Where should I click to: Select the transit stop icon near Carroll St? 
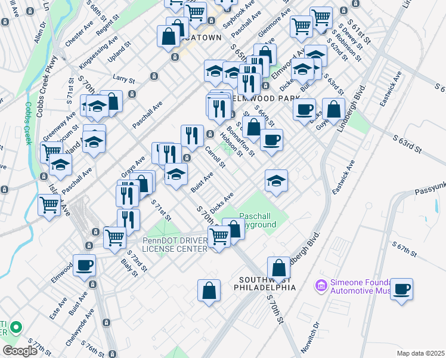pyautogui.click(x=210, y=134)
